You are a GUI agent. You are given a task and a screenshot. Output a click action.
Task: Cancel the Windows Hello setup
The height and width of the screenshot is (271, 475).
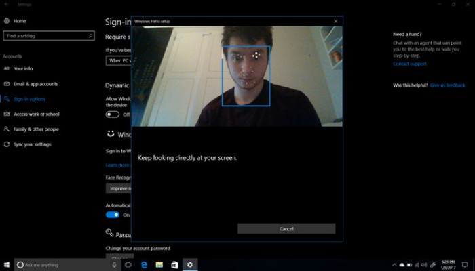coord(286,229)
